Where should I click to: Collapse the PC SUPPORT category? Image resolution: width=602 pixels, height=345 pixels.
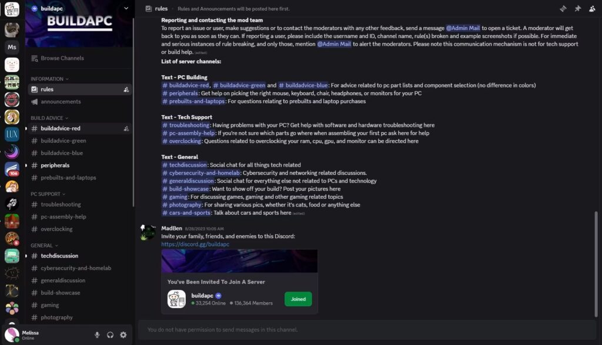point(48,194)
